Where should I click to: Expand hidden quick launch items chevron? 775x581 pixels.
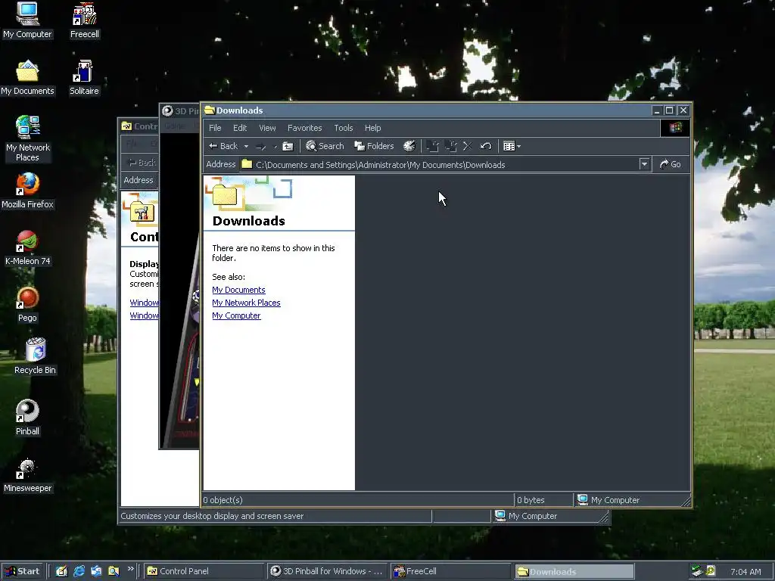pos(130,569)
